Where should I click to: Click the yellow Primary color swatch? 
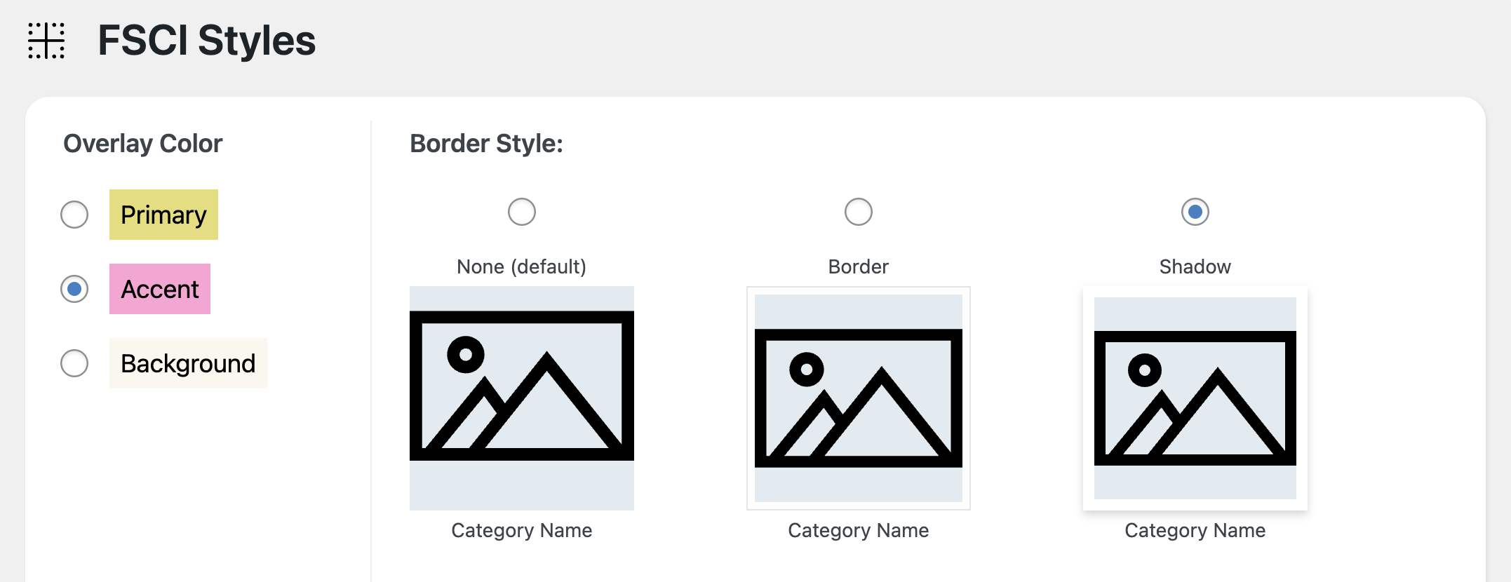[163, 215]
